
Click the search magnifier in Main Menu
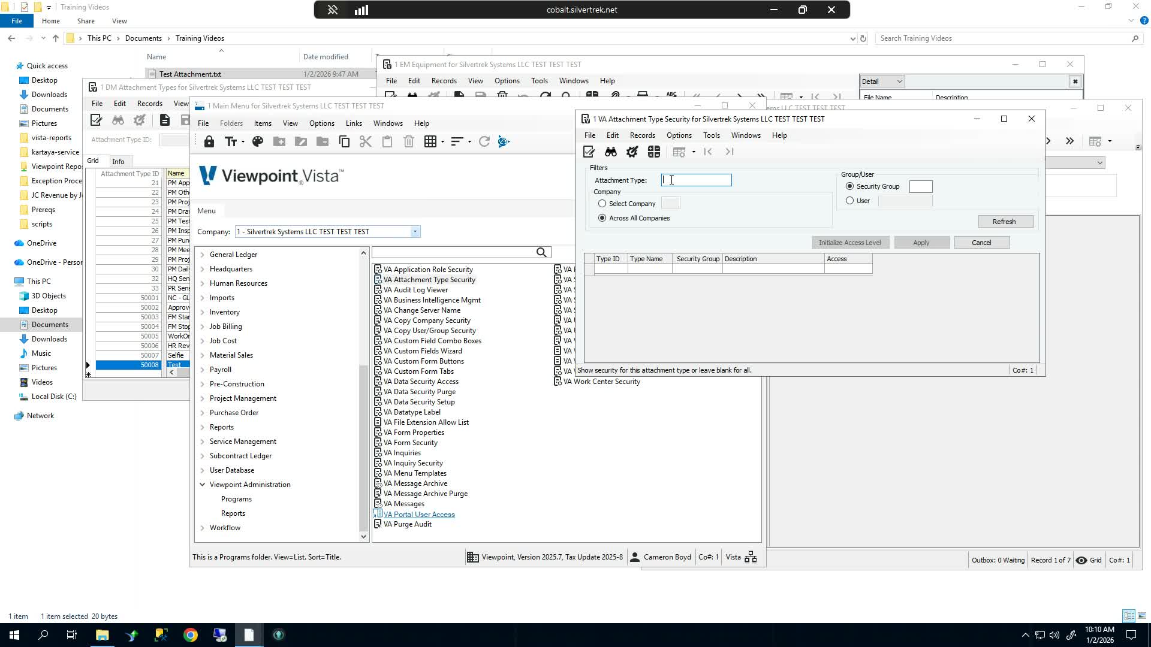541,253
